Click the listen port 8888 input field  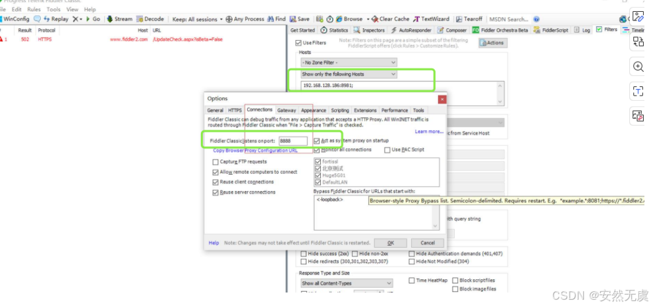[x=293, y=141]
